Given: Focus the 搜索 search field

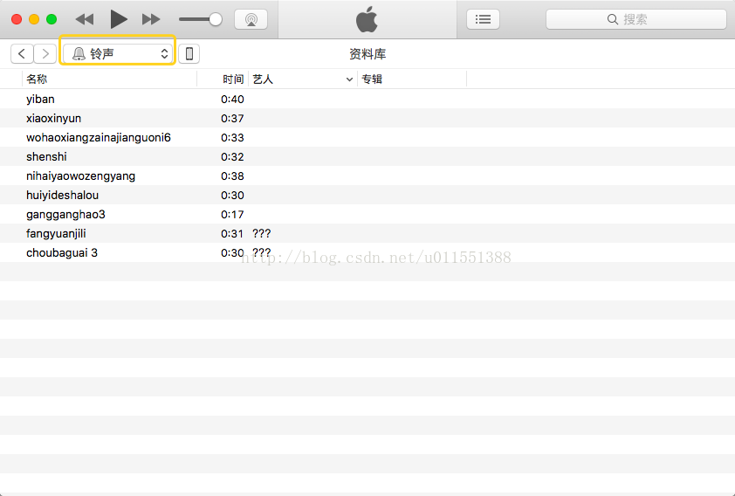Looking at the screenshot, I should point(636,19).
